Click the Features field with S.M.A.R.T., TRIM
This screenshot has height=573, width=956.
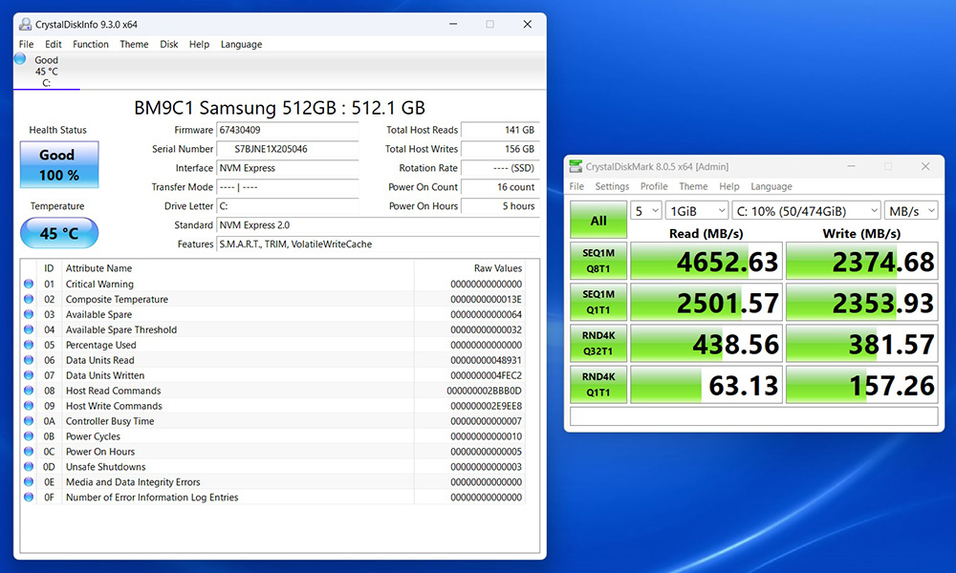tap(378, 244)
